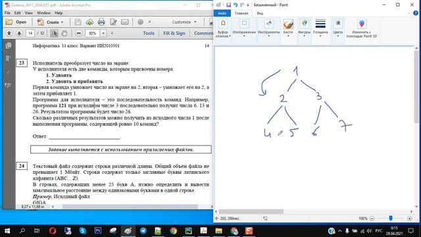This screenshot has height=237, width=421.
Task: Open the attachments paperclip panel in Acrobat
Action: (9, 72)
